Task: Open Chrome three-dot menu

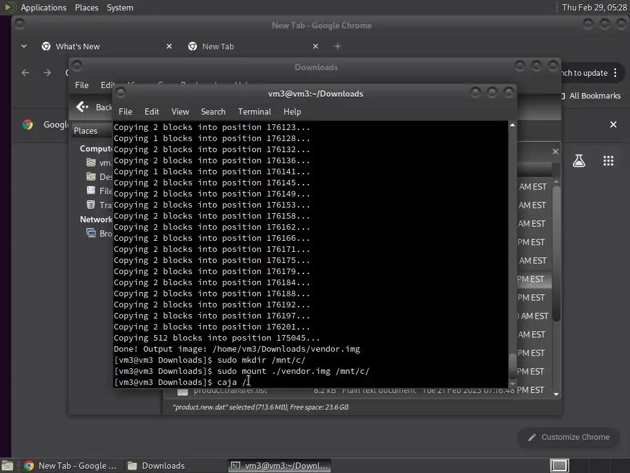Action: tap(615, 73)
